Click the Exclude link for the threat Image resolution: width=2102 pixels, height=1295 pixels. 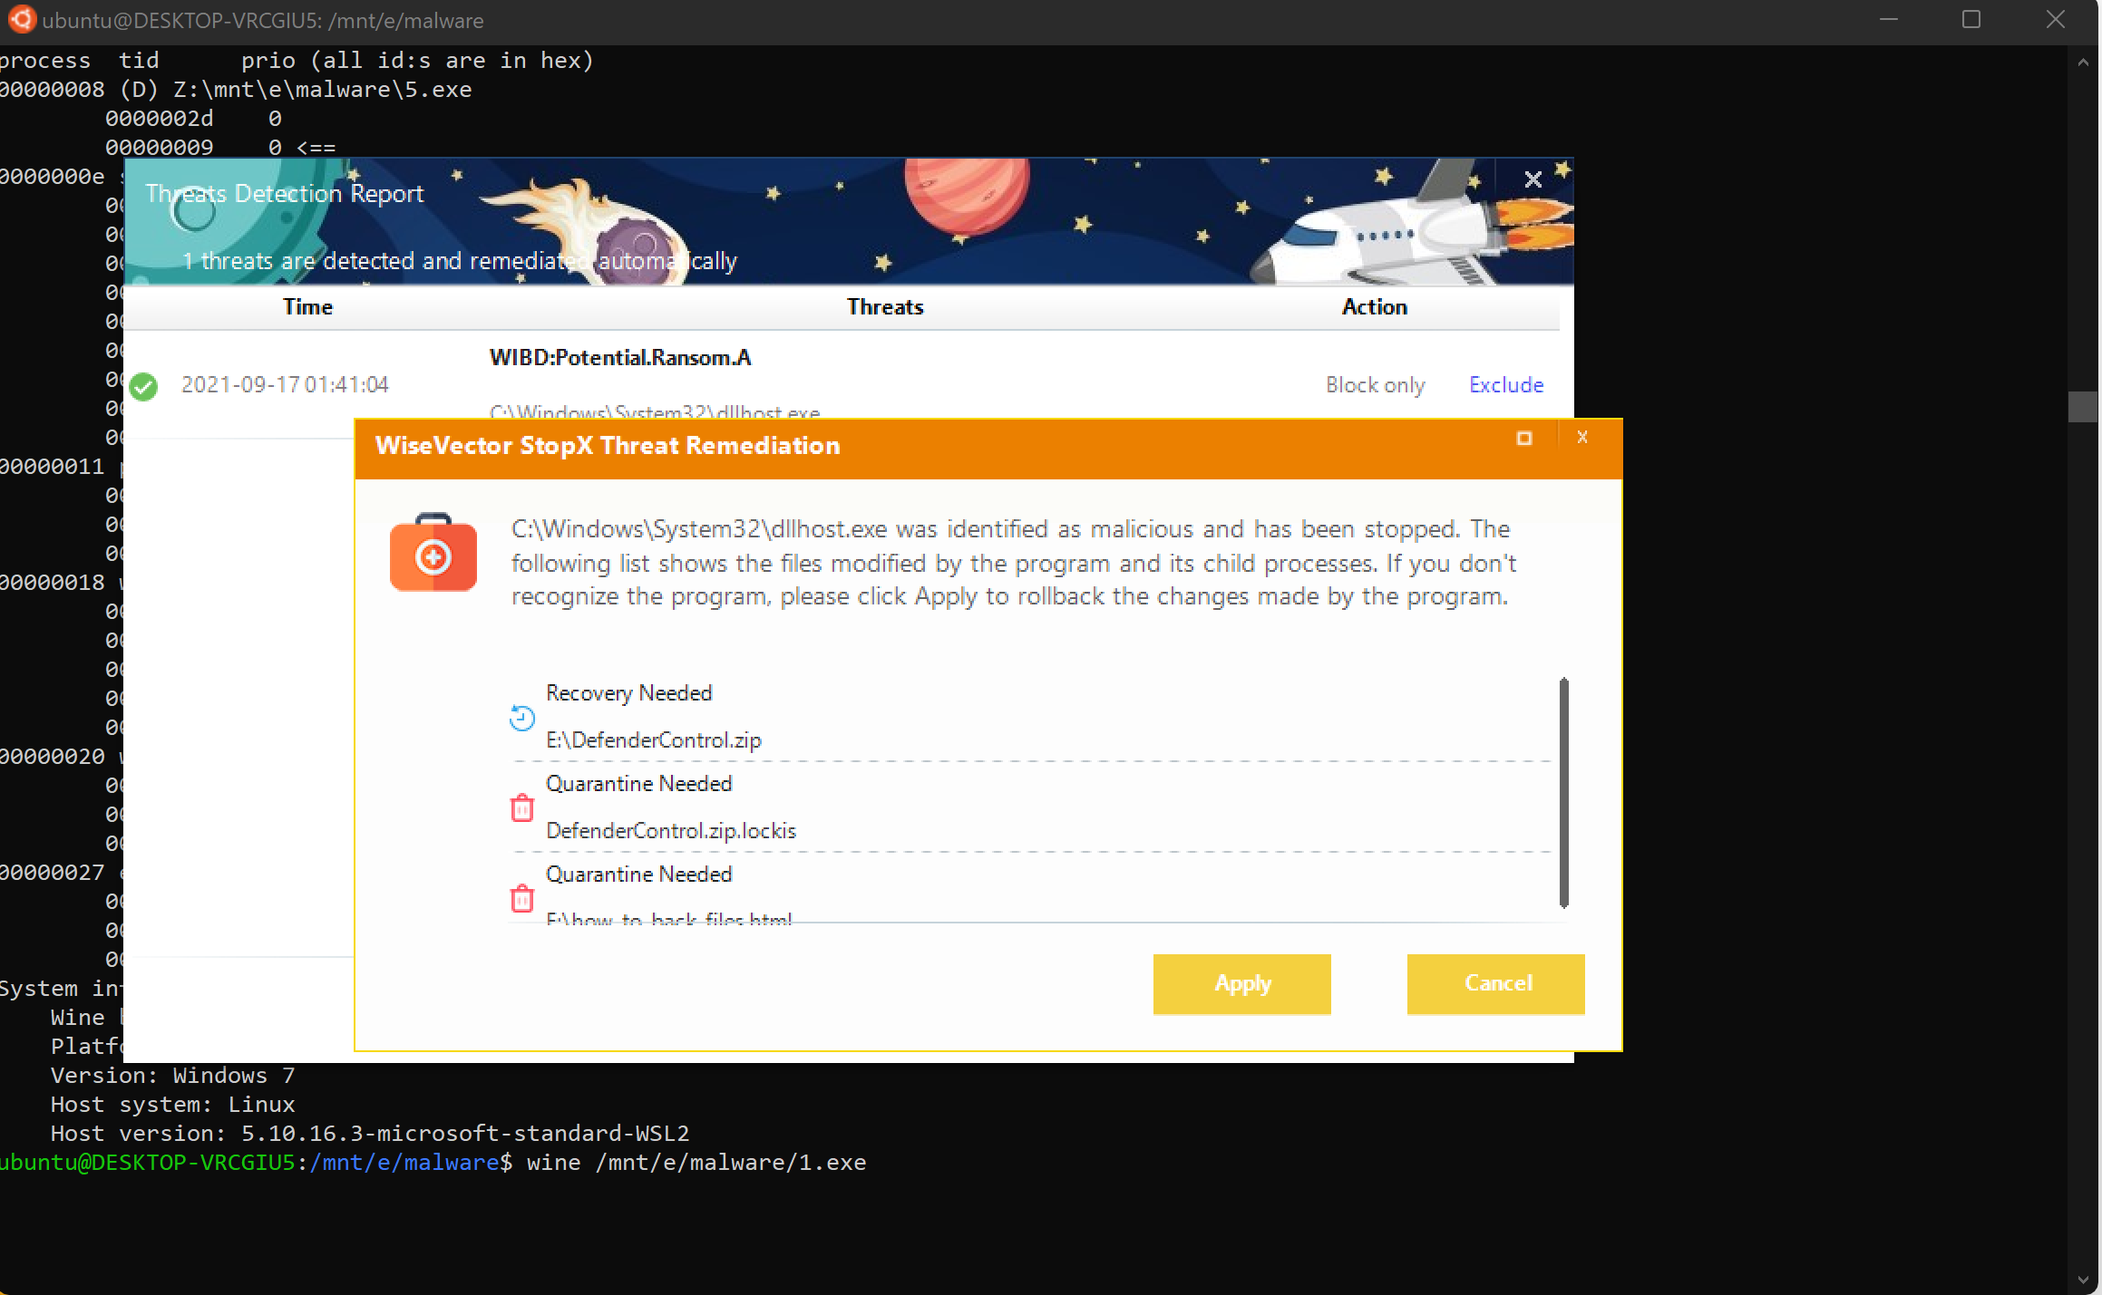pos(1505,385)
